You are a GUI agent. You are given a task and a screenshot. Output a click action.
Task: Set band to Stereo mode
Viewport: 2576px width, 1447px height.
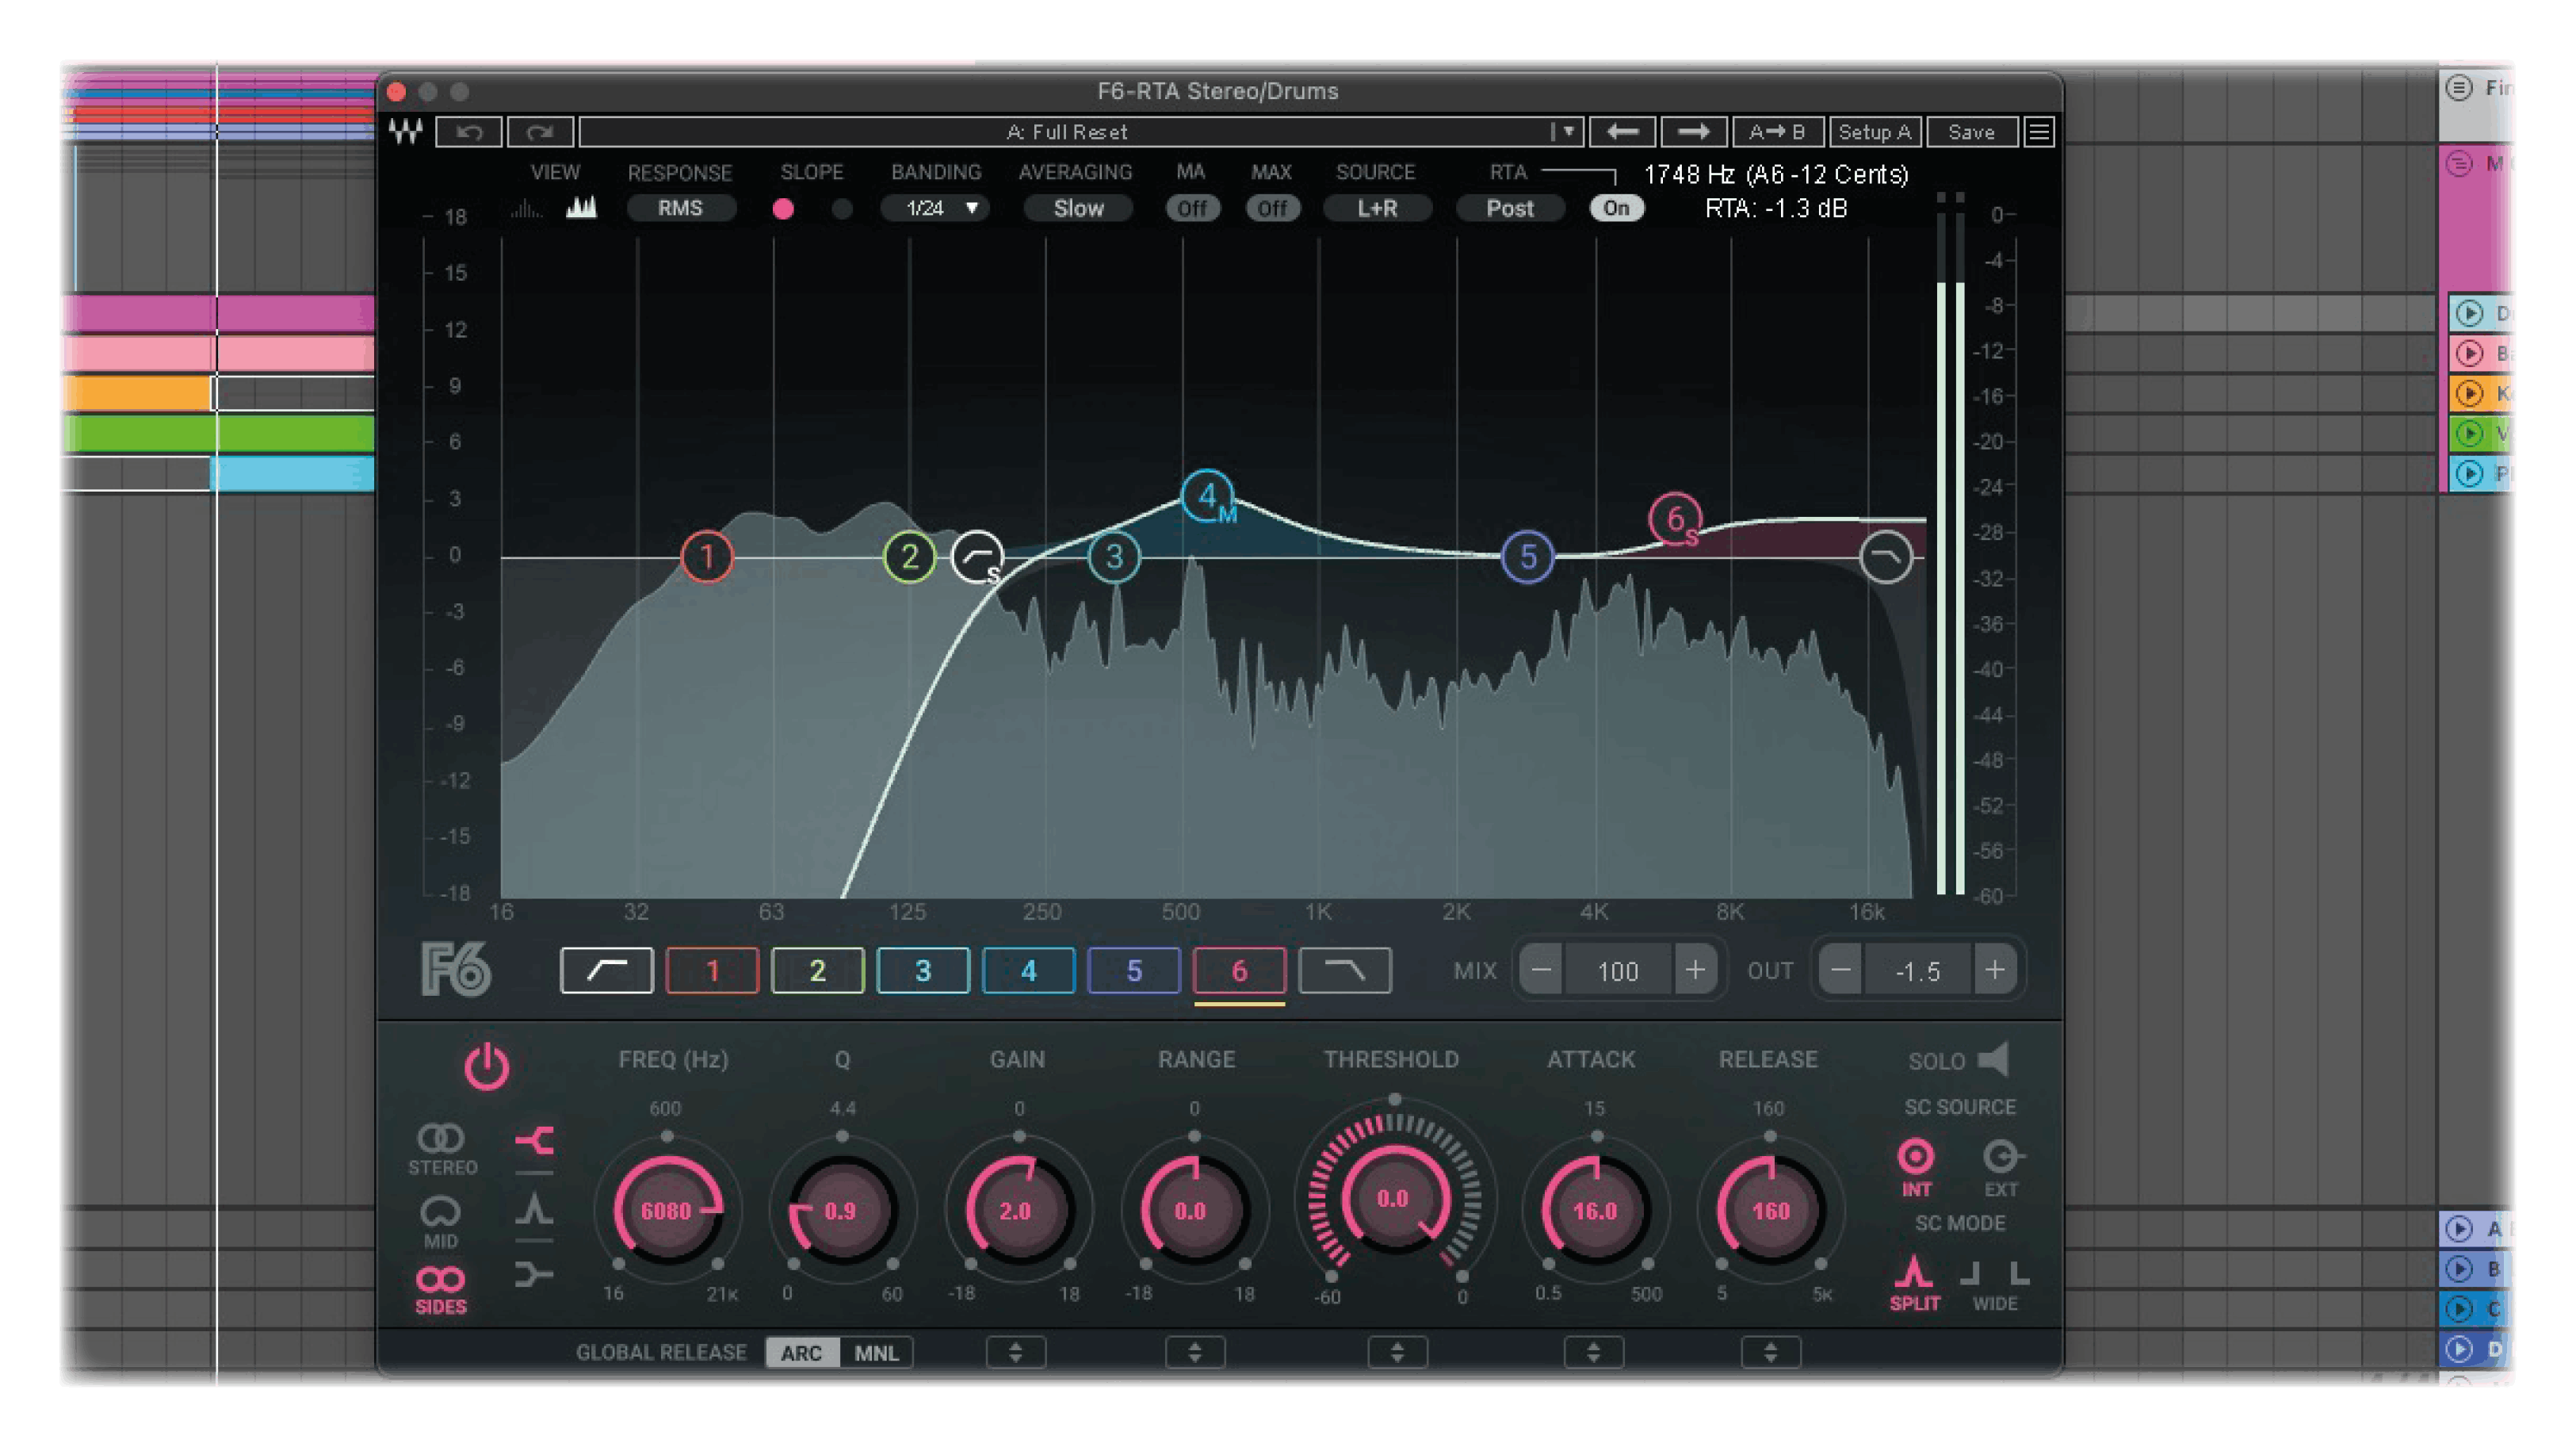[x=441, y=1148]
